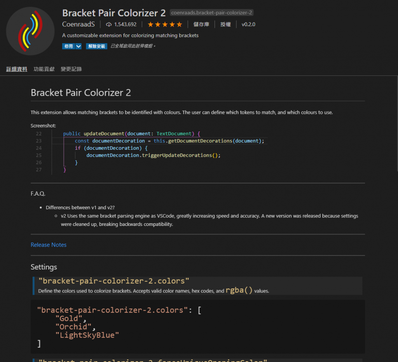This screenshot has height=362, width=398.
Task: Click the Bracket Pair Colorizer 2 title
Action: [113, 13]
